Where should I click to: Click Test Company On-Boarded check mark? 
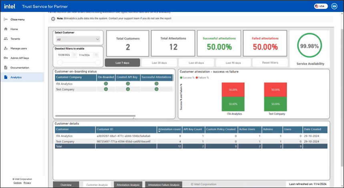click(106, 89)
